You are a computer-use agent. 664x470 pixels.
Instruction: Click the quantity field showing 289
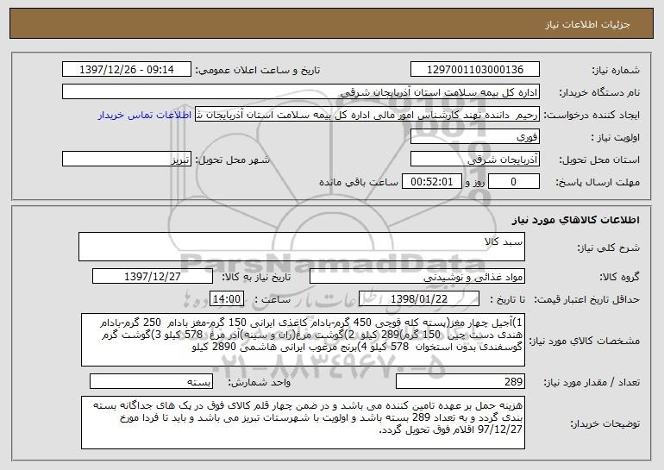[460, 381]
